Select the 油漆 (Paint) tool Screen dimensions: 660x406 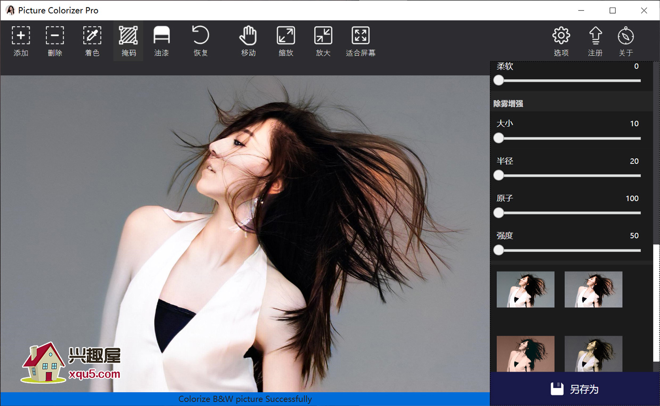[162, 41]
